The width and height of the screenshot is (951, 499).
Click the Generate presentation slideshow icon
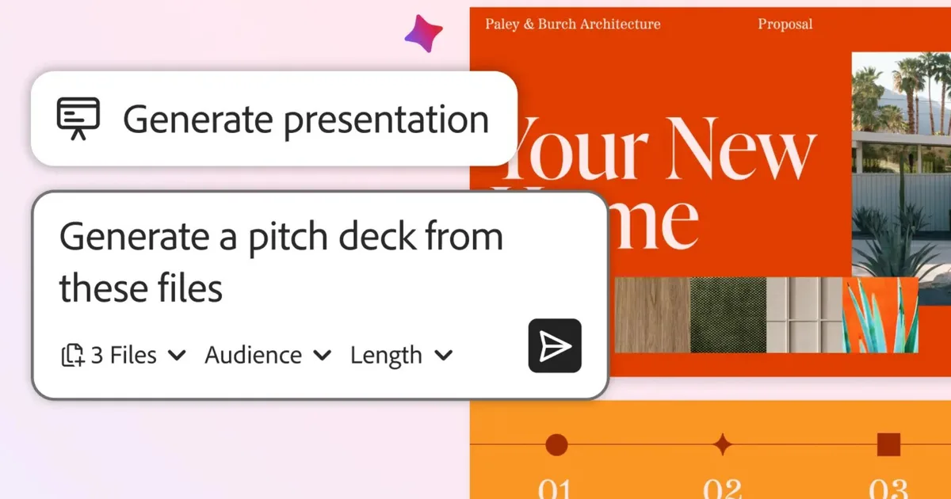pyautogui.click(x=78, y=119)
